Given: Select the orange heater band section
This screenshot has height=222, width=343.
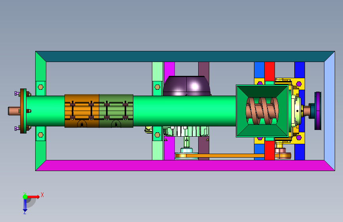Looking at the screenshot, I should click(x=82, y=111).
